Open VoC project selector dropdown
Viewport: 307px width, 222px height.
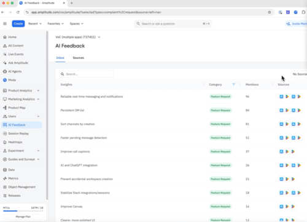(x=78, y=37)
